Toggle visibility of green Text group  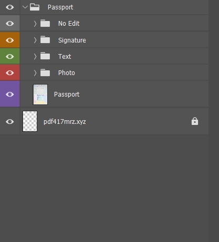10,57
